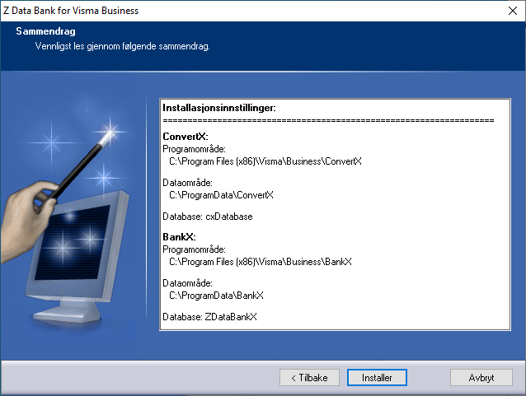The image size is (526, 396).
Task: Click the Program Files ConvertX path line
Action: 265,161
